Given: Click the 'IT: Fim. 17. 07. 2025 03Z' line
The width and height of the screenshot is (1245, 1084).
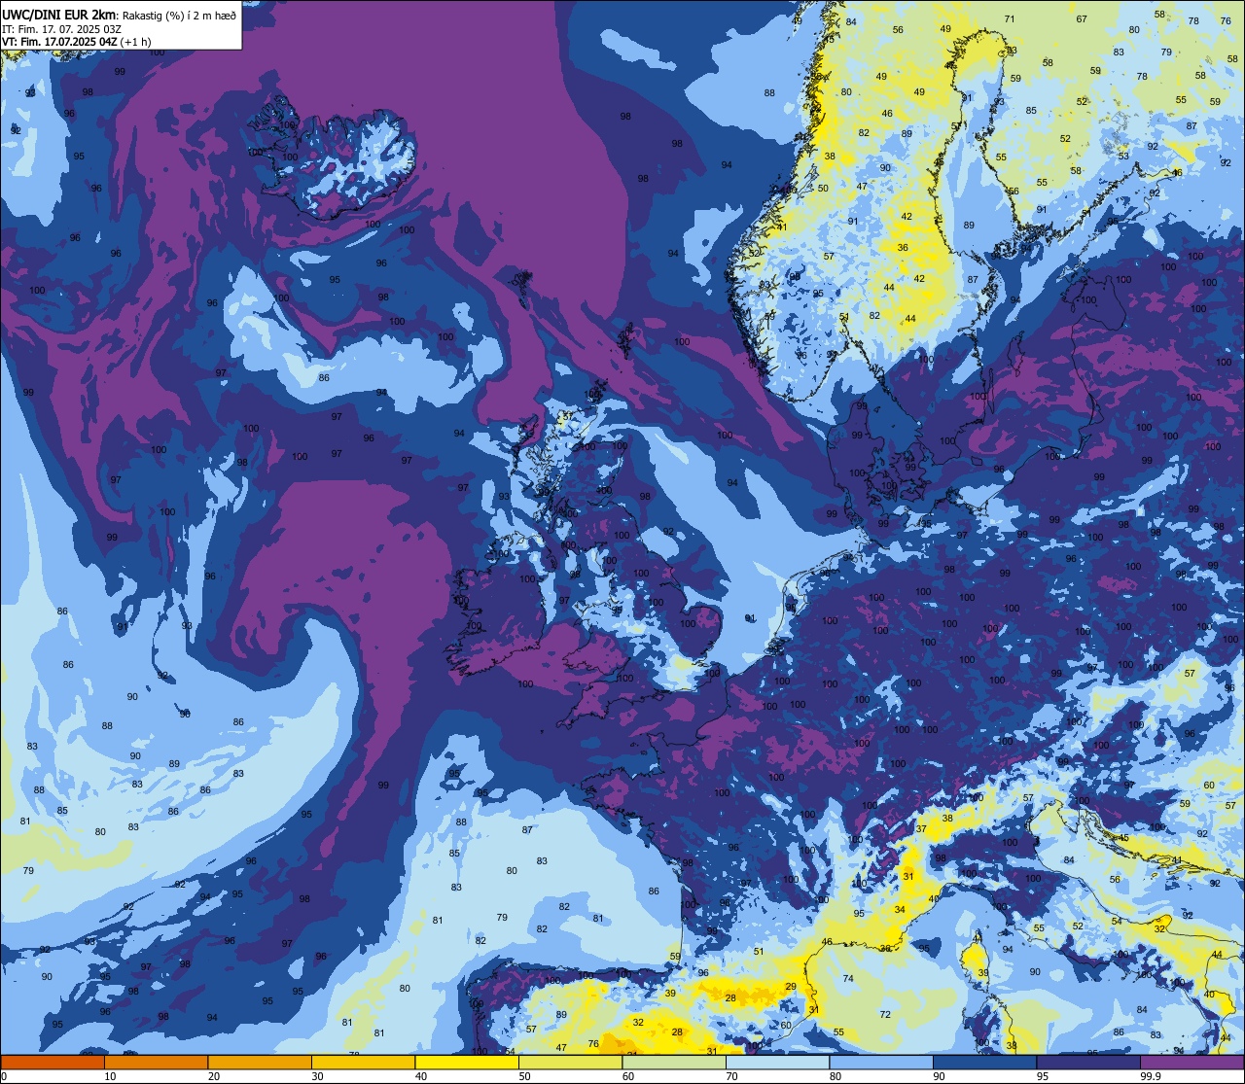Looking at the screenshot, I should pyautogui.click(x=62, y=28).
